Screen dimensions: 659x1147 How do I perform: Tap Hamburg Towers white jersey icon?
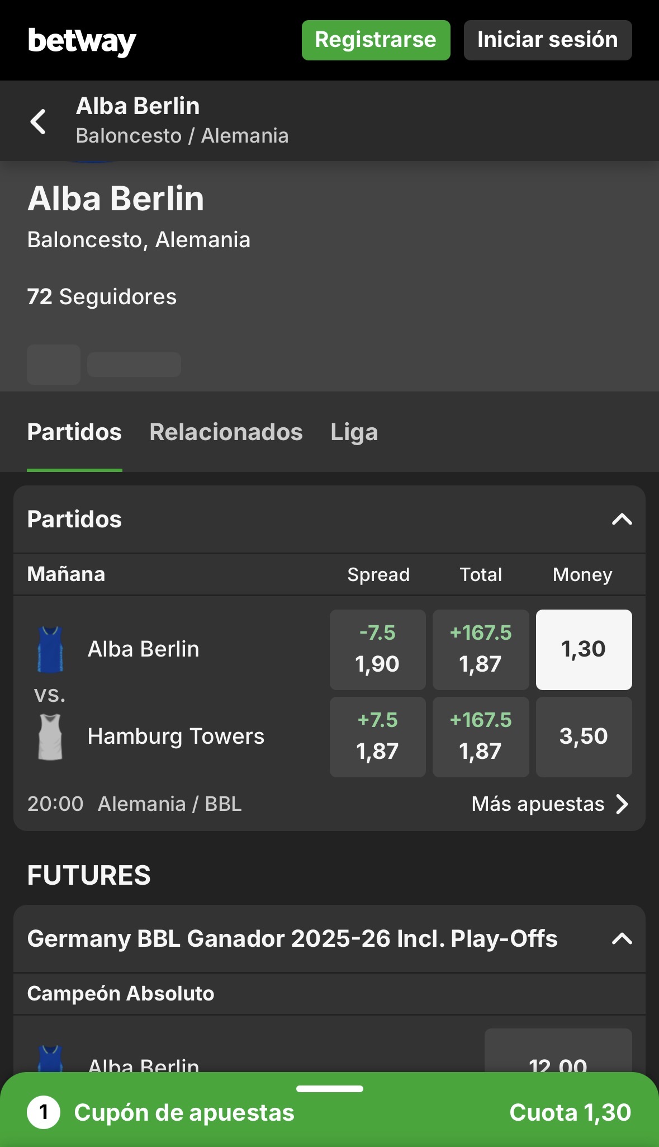tap(50, 737)
